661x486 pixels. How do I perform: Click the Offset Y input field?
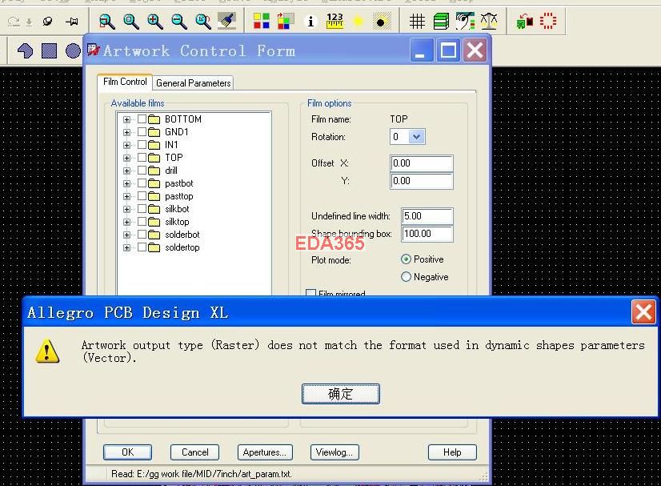[422, 181]
